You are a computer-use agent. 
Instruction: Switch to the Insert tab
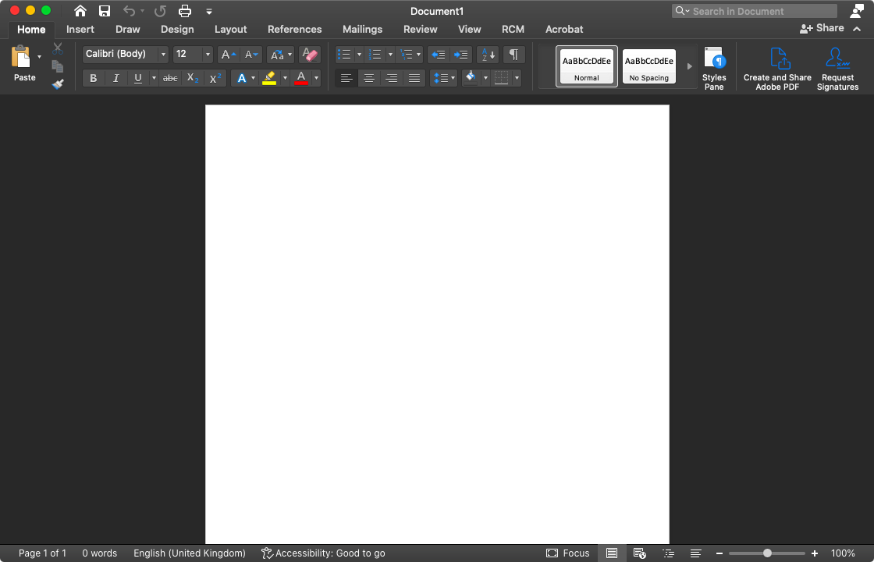pyautogui.click(x=80, y=29)
